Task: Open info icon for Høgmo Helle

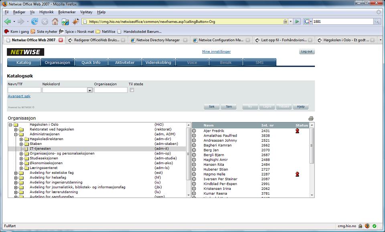Action: (194, 174)
